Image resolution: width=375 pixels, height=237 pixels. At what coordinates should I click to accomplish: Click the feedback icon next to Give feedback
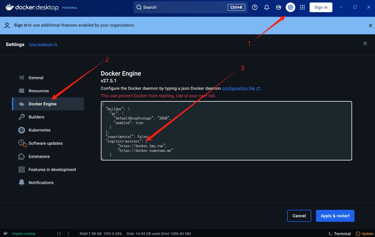click(55, 45)
